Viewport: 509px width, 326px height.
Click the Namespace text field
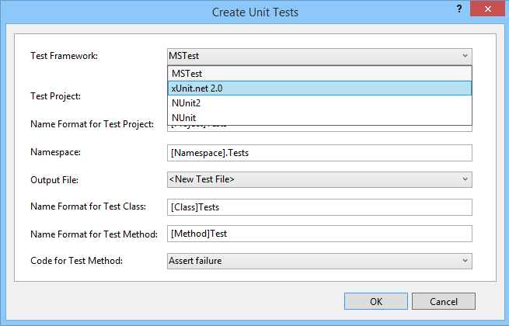coord(319,153)
